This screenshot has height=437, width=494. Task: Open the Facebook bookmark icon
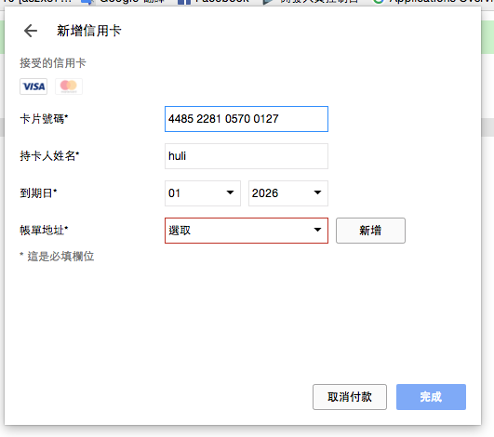184,2
